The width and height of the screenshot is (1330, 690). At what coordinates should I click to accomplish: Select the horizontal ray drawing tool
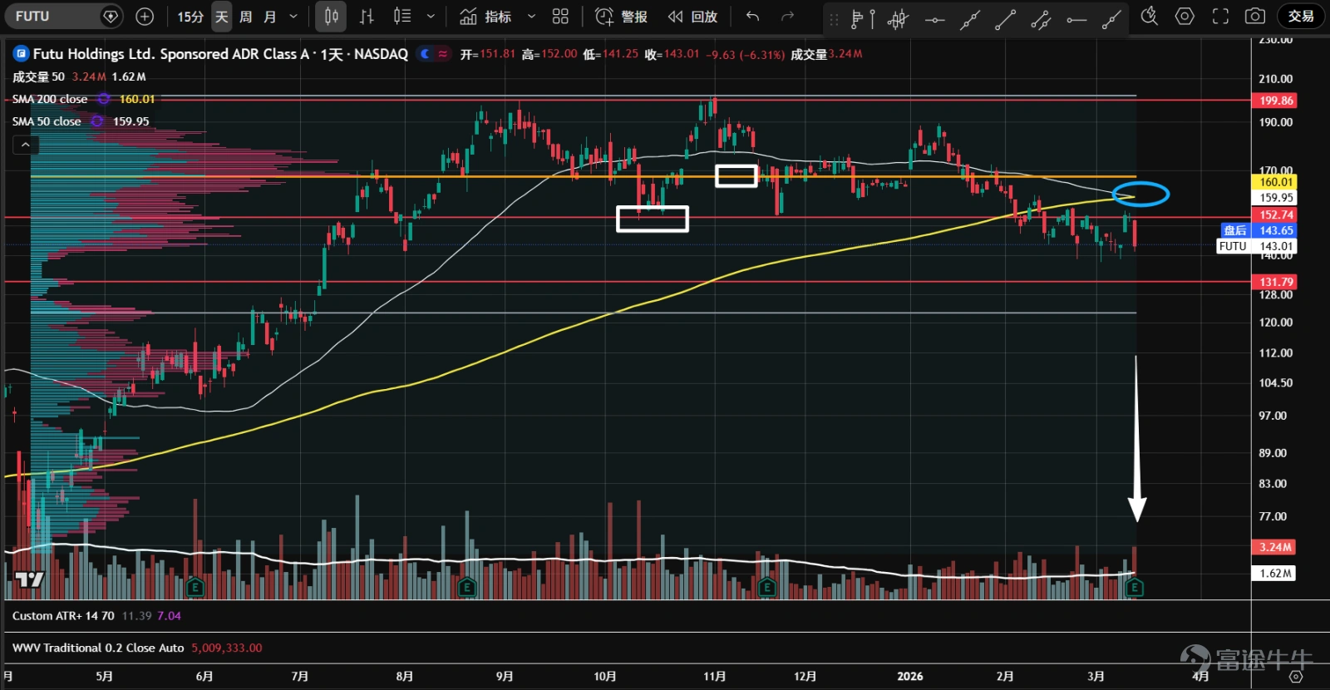[1076, 19]
